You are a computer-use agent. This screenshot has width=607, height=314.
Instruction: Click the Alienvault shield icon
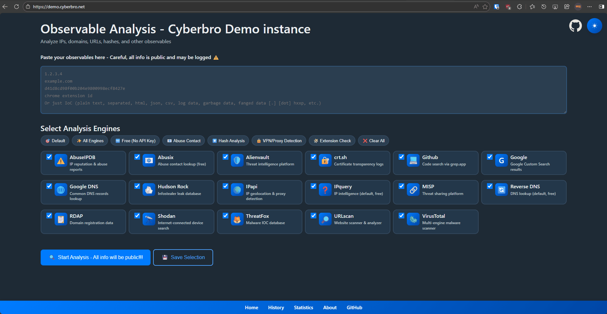click(237, 160)
